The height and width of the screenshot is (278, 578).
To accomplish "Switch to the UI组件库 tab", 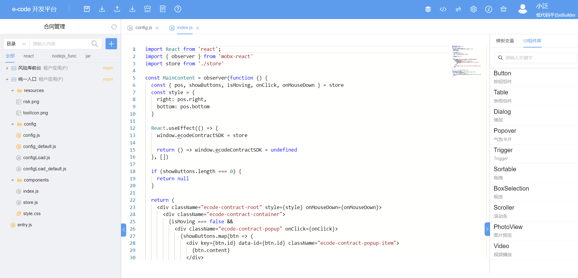I will [532, 41].
